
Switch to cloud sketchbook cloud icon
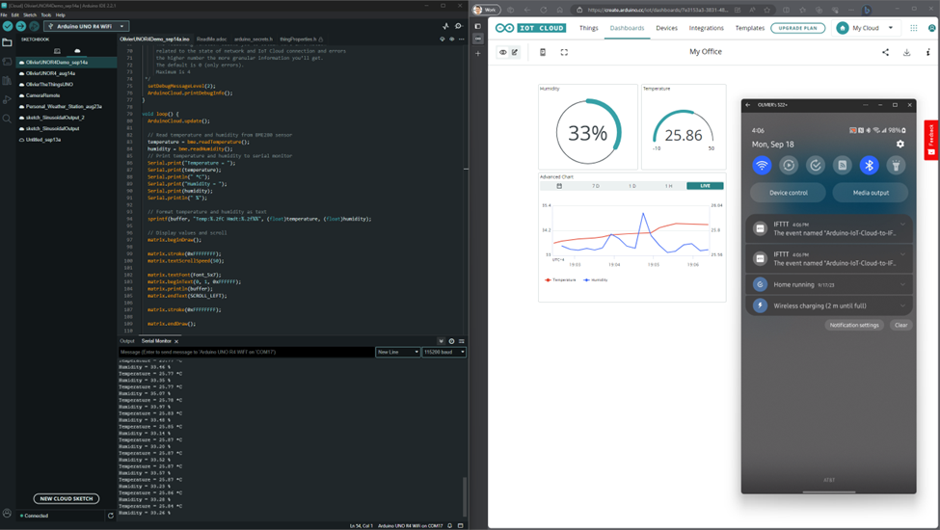(x=77, y=51)
